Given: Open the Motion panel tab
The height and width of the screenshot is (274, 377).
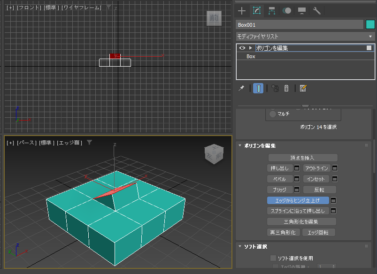Looking at the screenshot, I should pos(286,11).
